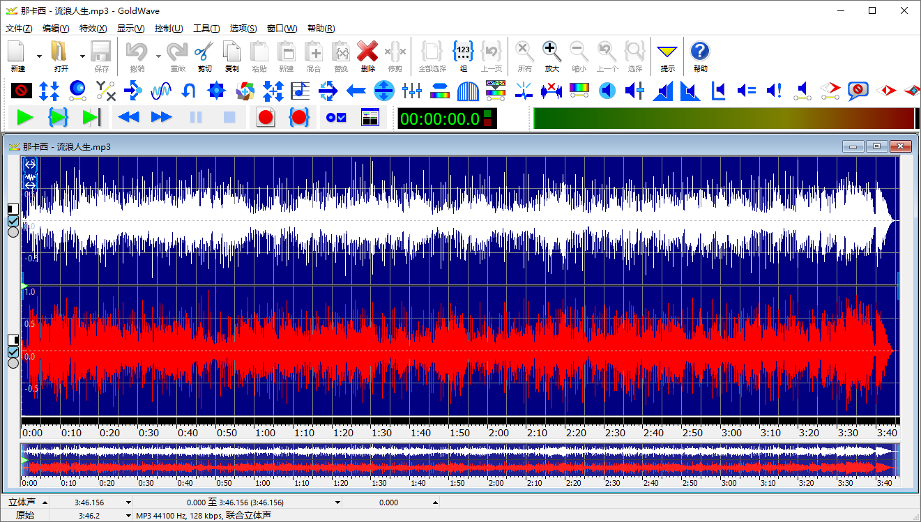Select the round button under left channel checkbox
Image resolution: width=921 pixels, height=522 pixels.
click(x=13, y=233)
